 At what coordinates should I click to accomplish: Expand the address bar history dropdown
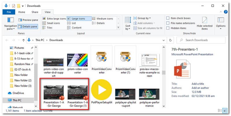pyautogui.click(x=164, y=40)
